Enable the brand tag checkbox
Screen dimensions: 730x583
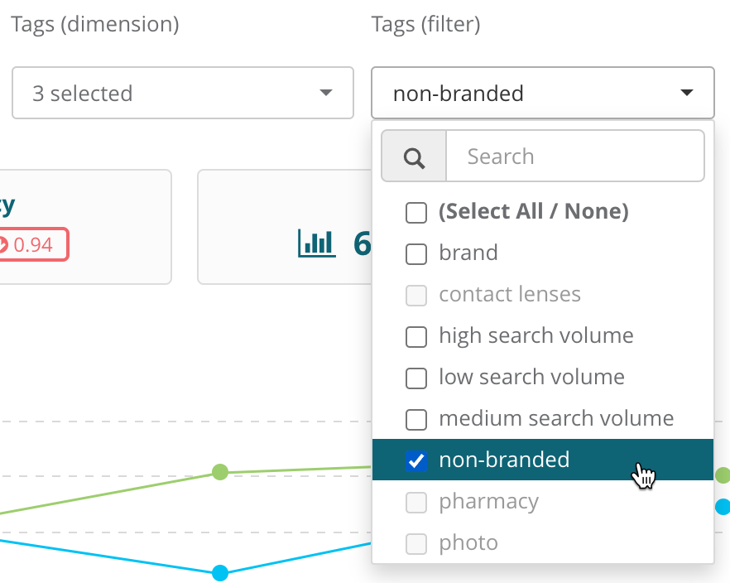416,253
